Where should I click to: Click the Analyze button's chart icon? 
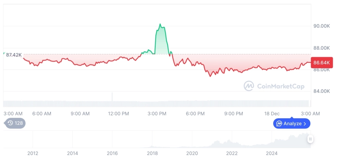[x=279, y=124]
